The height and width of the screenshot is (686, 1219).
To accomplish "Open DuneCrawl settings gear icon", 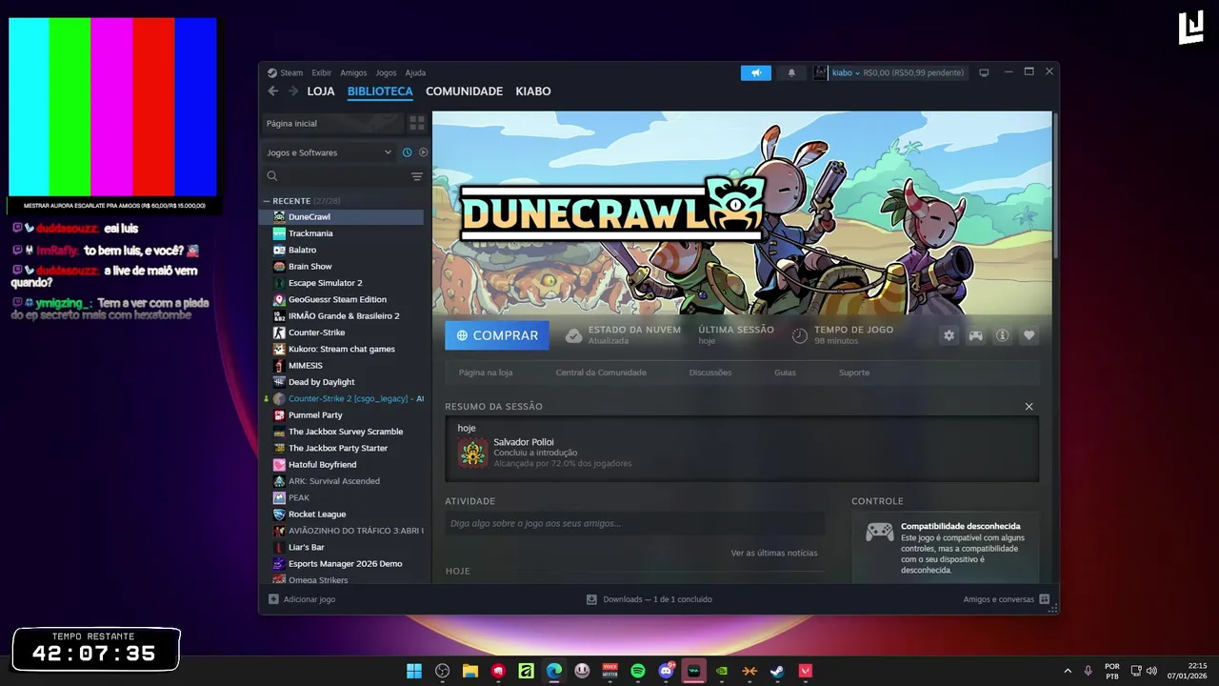I will pyautogui.click(x=949, y=335).
